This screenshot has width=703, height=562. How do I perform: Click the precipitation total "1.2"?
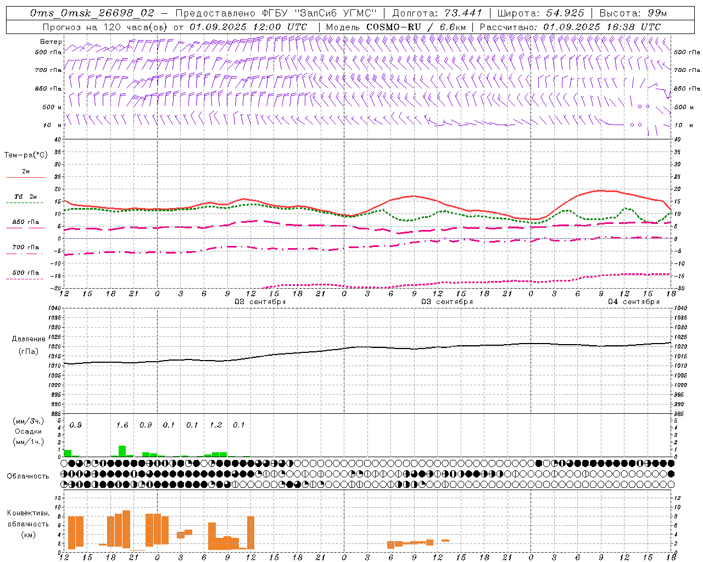tap(216, 425)
